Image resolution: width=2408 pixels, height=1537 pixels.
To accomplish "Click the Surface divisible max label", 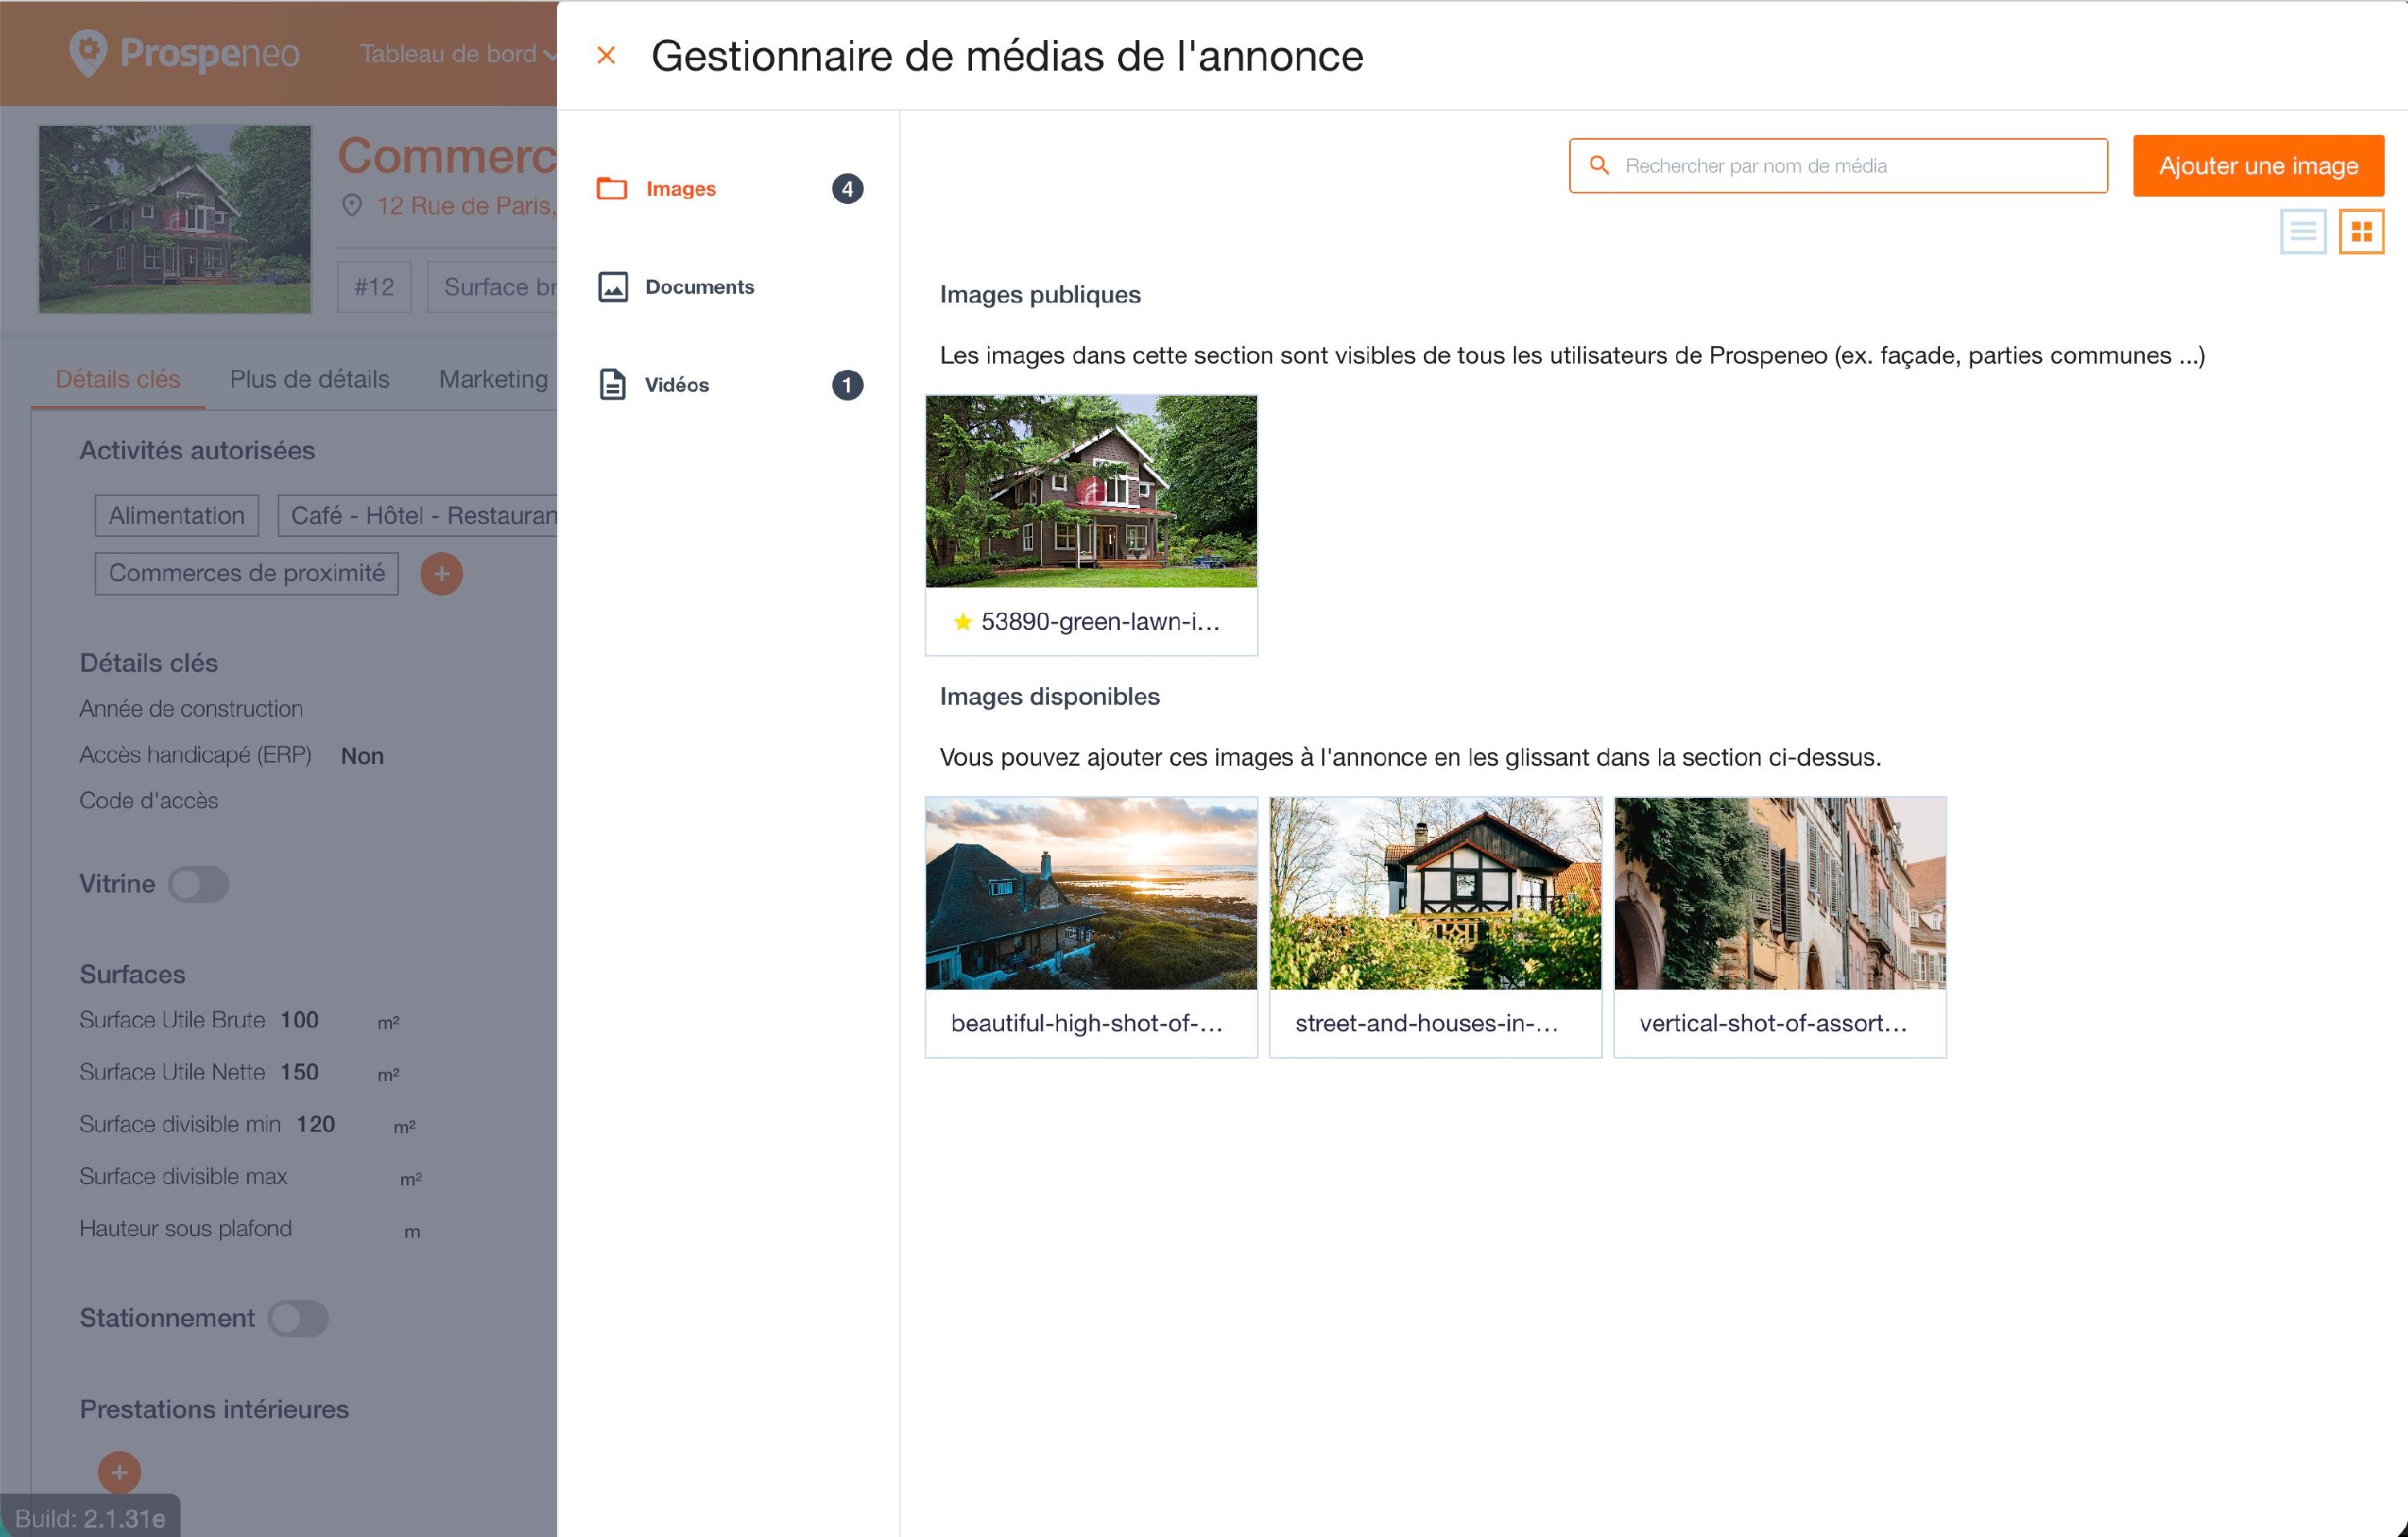I will (184, 1176).
